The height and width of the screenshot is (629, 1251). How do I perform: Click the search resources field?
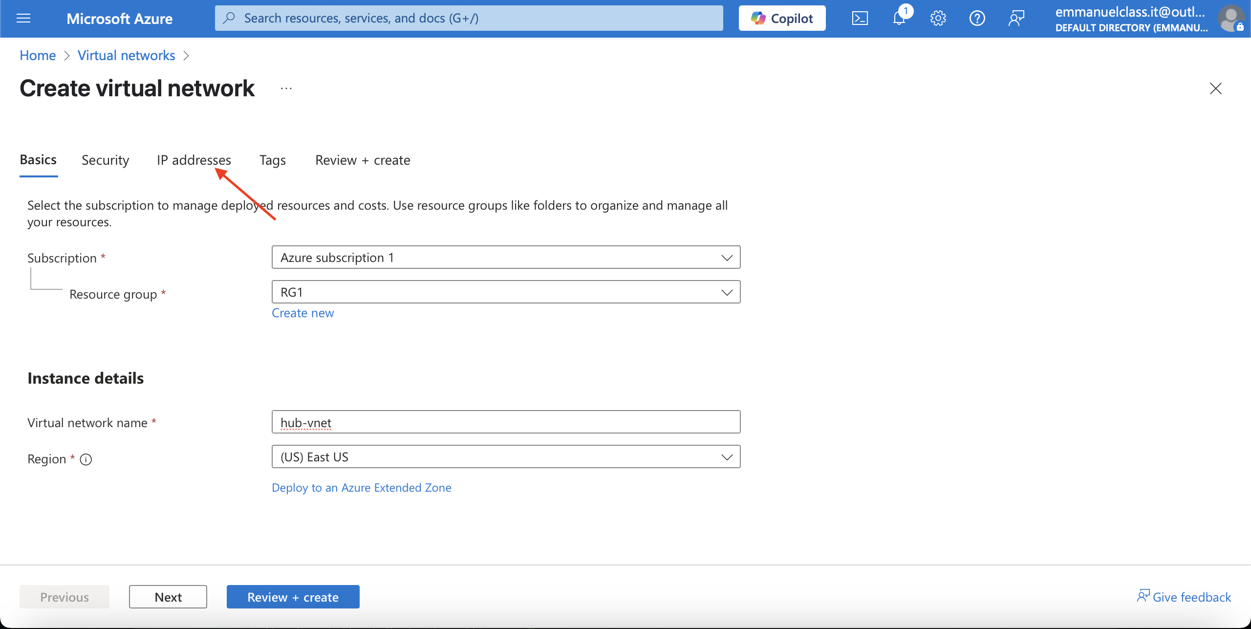469,18
